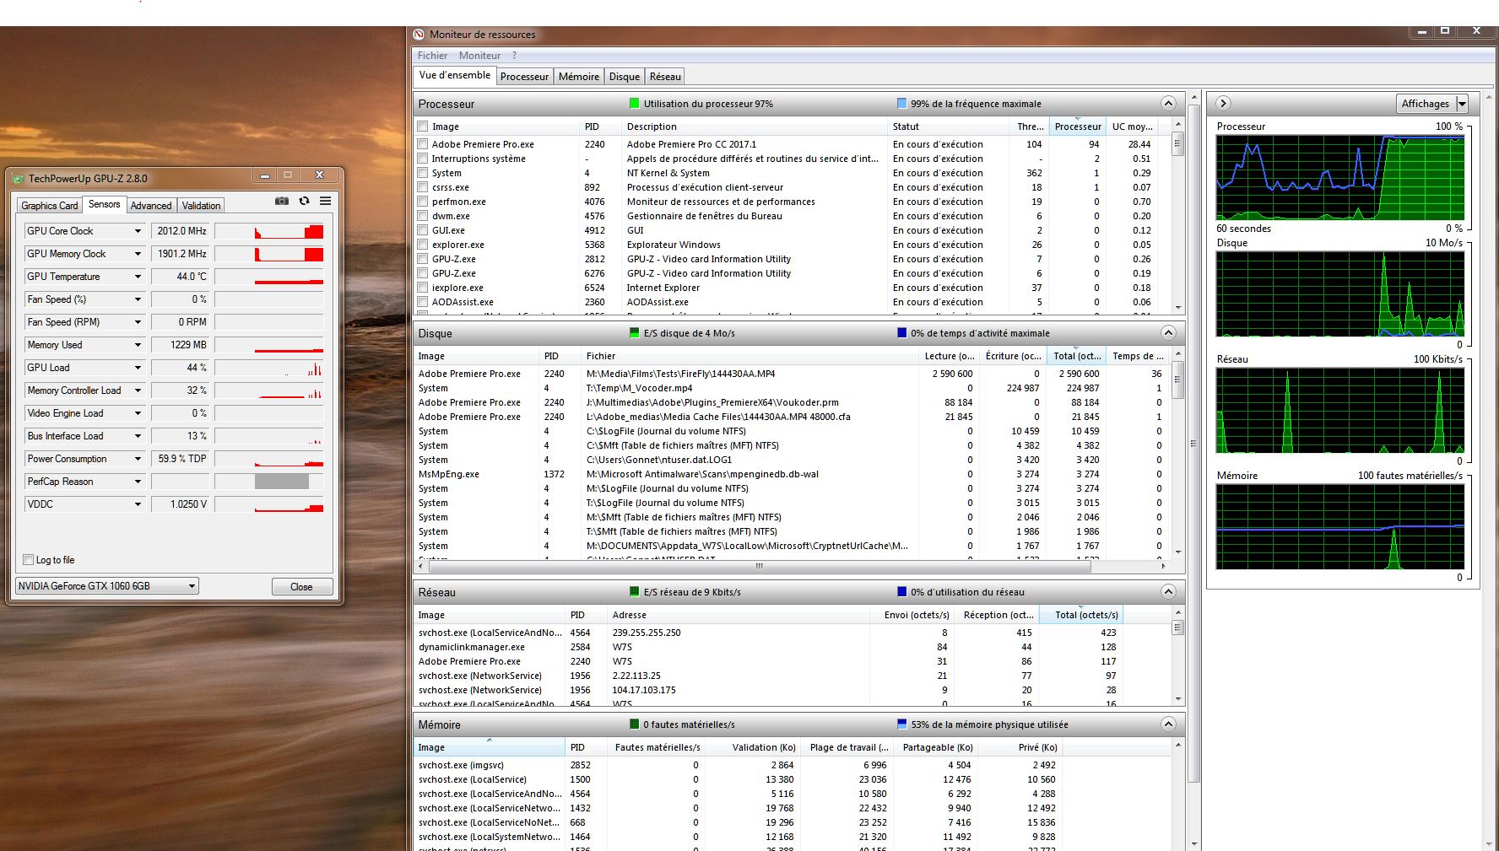This screenshot has height=851, width=1499.
Task: Collapse the Réseau section chevron
Action: (x=1168, y=592)
